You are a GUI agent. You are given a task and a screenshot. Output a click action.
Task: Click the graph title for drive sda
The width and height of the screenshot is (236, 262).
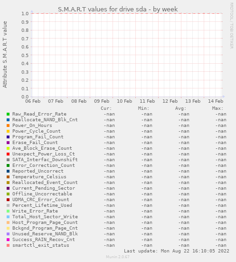click(x=118, y=10)
